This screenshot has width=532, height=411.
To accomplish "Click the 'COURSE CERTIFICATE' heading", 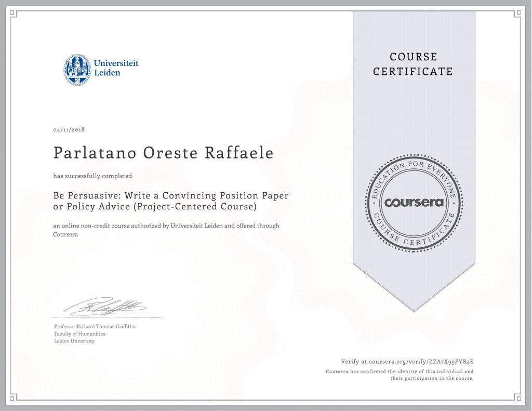I will pos(413,64).
